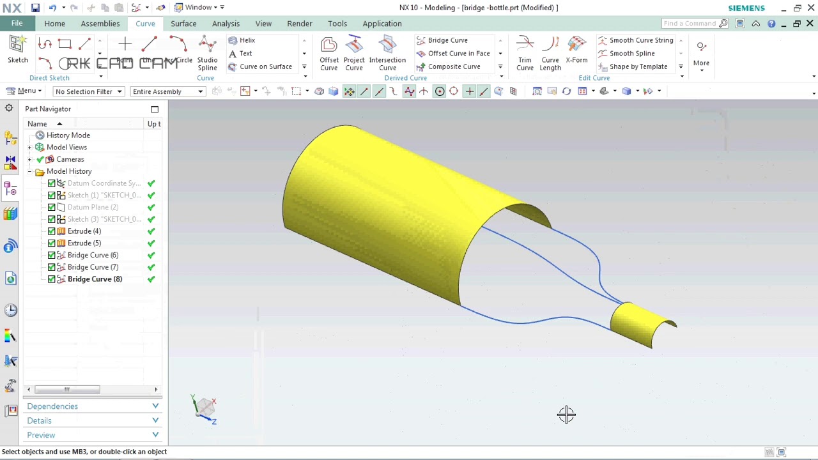Select the Offset Curve tool
Screen dimensions: 818x460
point(329,54)
